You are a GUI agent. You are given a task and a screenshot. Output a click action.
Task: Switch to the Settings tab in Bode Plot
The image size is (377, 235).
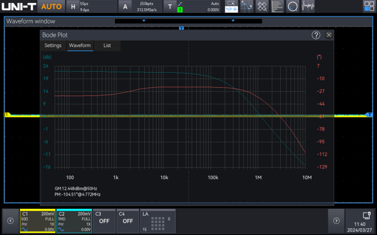point(53,46)
